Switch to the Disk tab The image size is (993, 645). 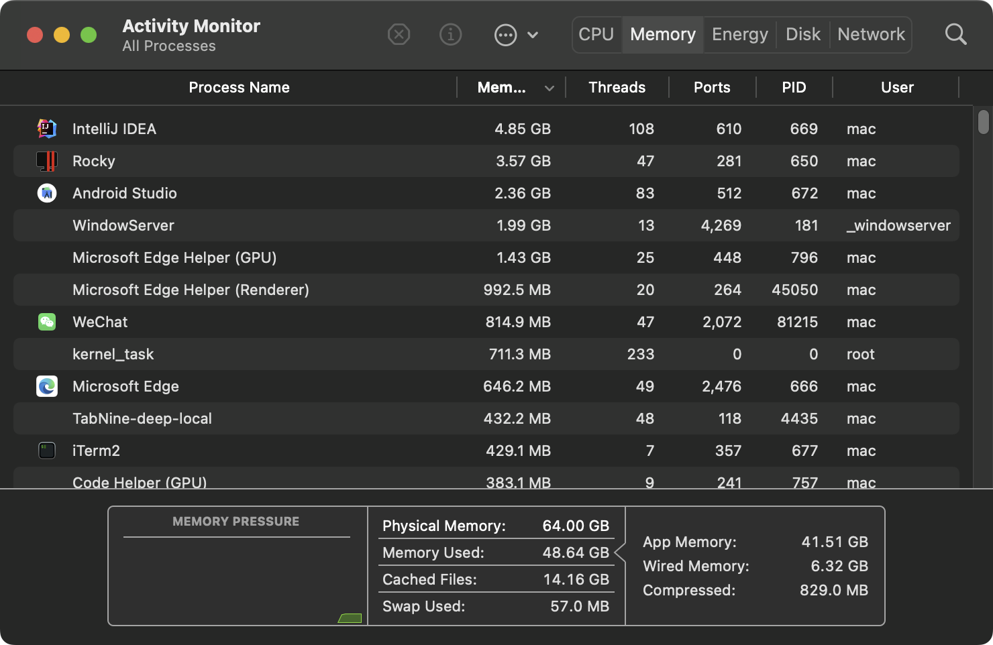pos(803,34)
